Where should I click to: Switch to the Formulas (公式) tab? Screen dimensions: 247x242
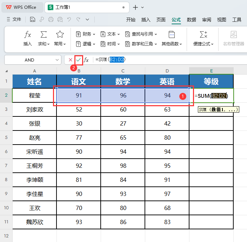[x=176, y=20]
